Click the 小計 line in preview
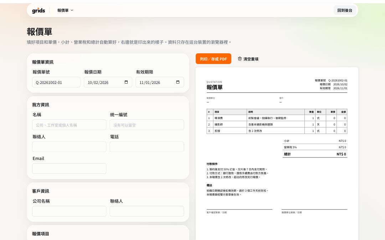Image resolution: width=385 pixels, height=240 pixels. coord(315,141)
